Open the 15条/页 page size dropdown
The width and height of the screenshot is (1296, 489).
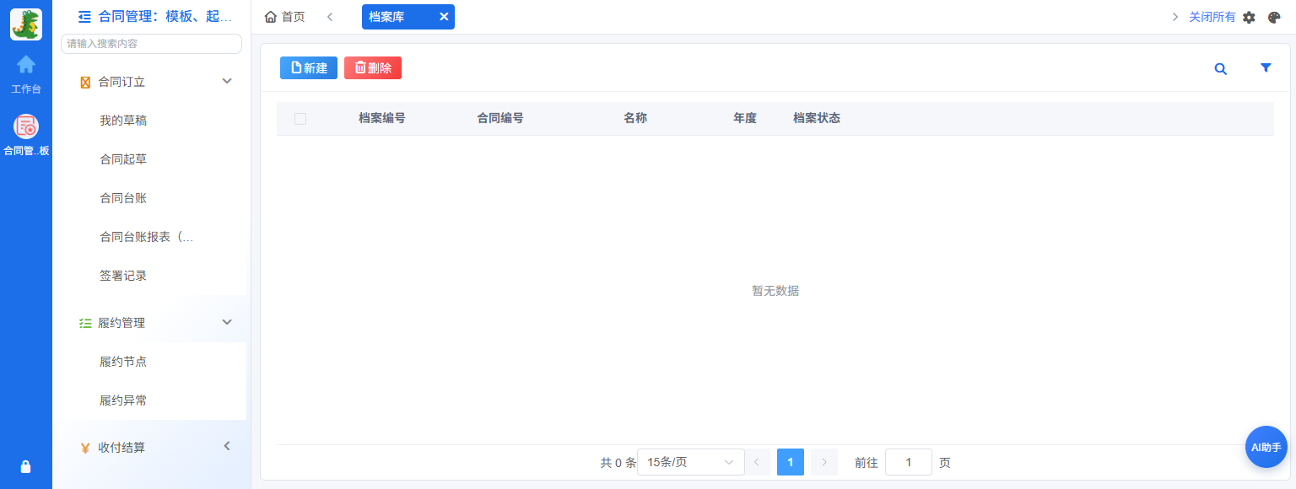(x=691, y=462)
